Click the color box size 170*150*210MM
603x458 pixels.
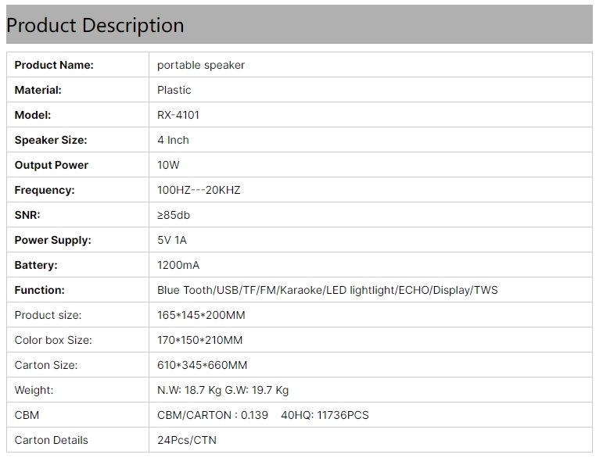199,340
